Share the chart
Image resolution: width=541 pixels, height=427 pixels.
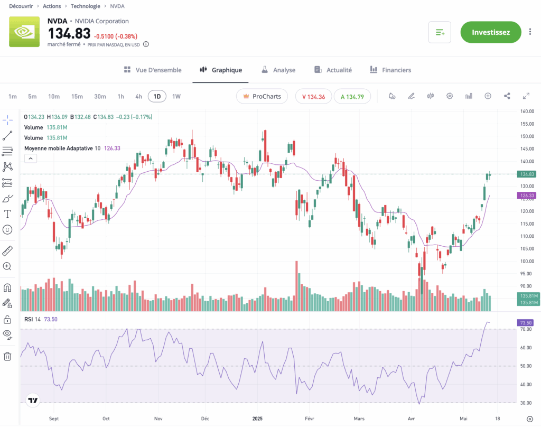pos(507,96)
